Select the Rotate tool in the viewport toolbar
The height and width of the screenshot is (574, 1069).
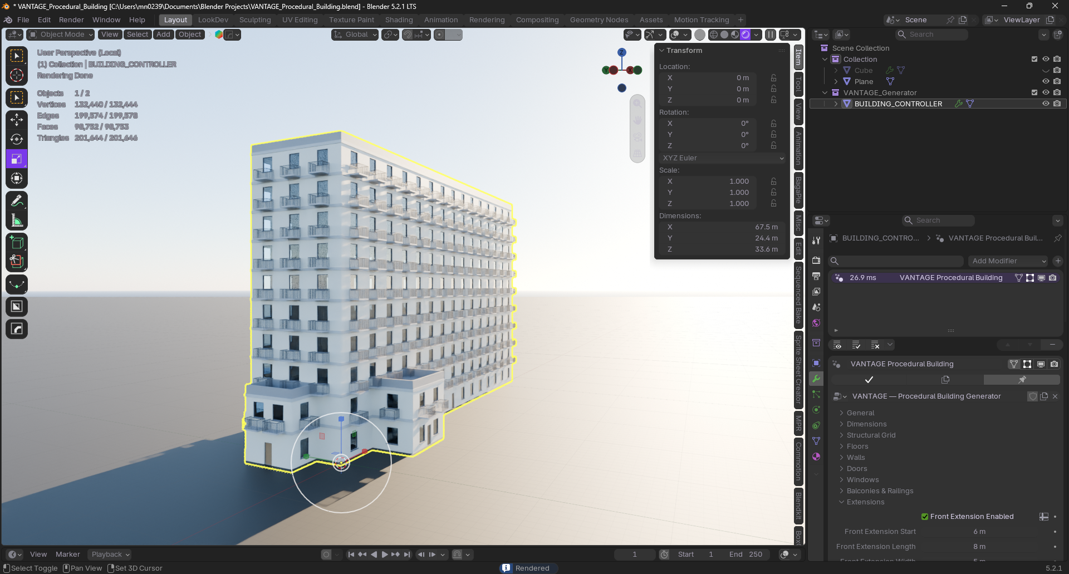[17, 139]
